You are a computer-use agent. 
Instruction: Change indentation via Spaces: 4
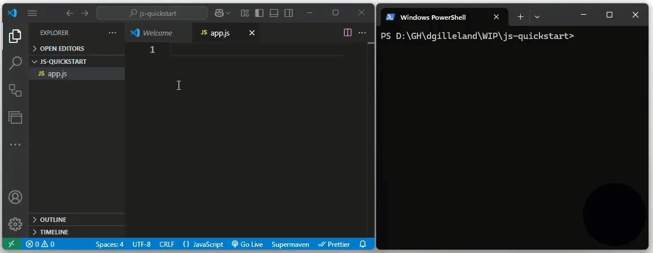pos(110,245)
